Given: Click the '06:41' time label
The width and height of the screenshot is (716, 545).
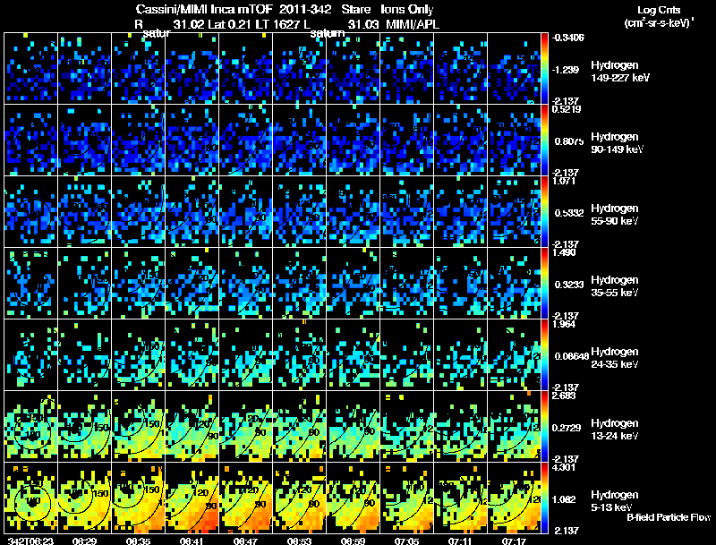Looking at the screenshot, I should tap(192, 541).
